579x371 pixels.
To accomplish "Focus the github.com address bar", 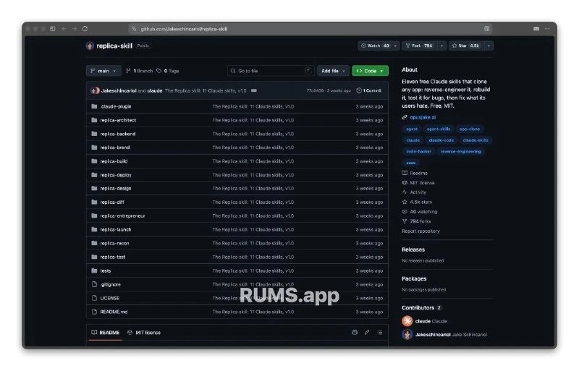I will click(310, 29).
